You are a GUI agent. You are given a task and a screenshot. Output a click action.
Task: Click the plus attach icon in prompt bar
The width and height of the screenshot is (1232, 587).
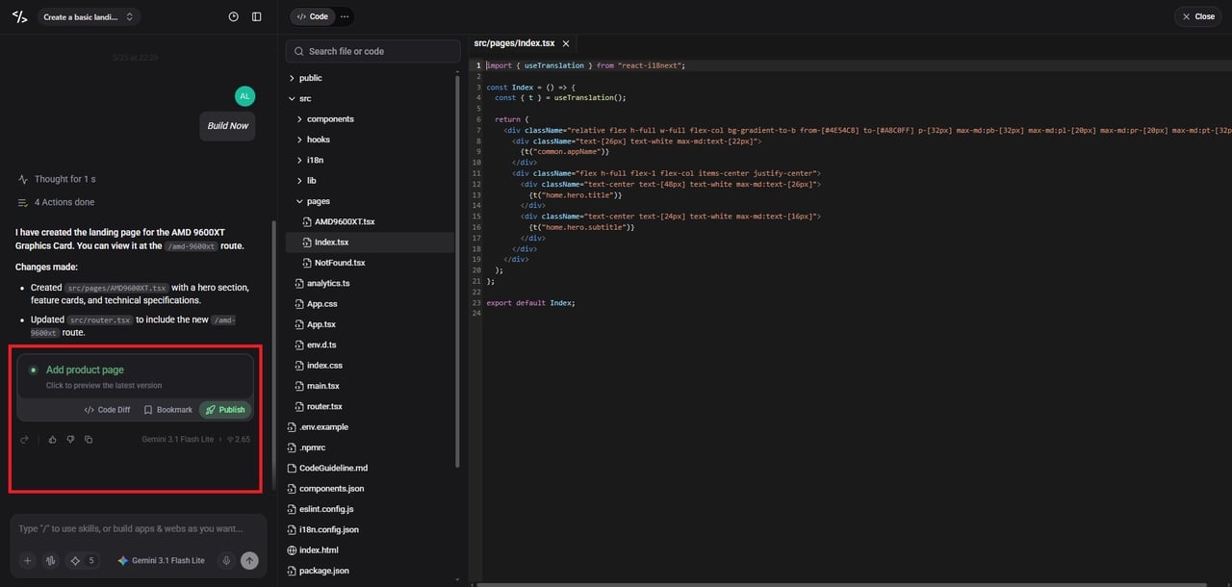pos(27,560)
